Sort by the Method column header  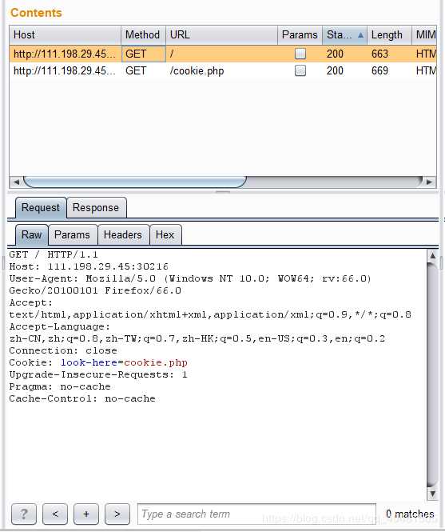(143, 35)
